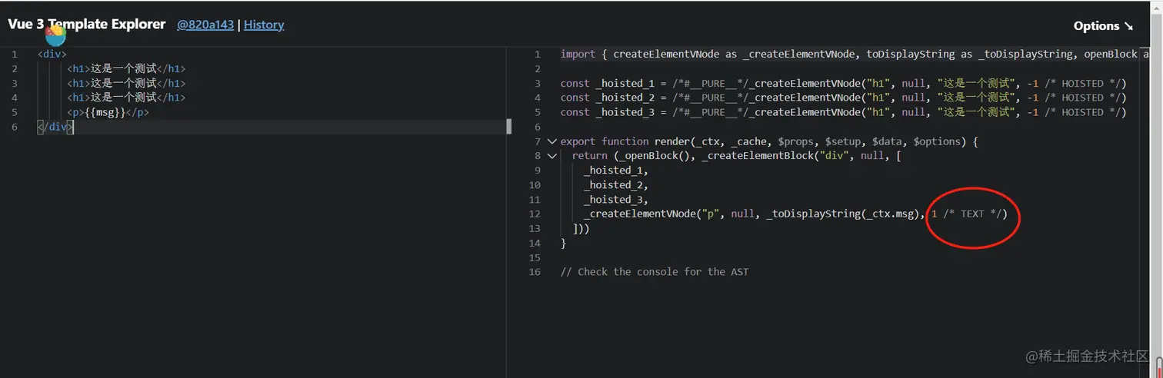1163x378 pixels.
Task: Click the _hoisted_2, array entry on line 10
Action: point(616,185)
